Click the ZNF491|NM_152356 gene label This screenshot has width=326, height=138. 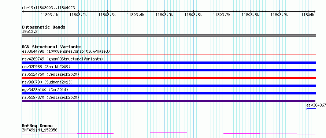coord(40,130)
